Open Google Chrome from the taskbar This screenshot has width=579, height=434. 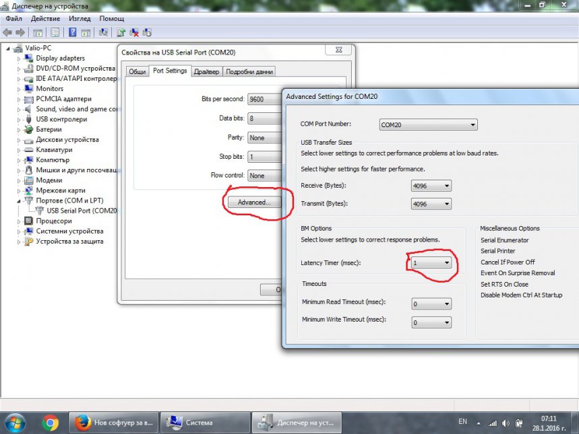50,423
